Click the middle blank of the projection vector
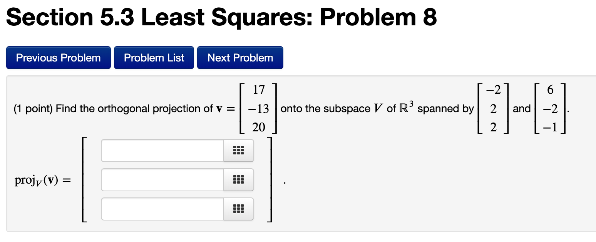Screen dimensions: 596x242 (x=162, y=180)
